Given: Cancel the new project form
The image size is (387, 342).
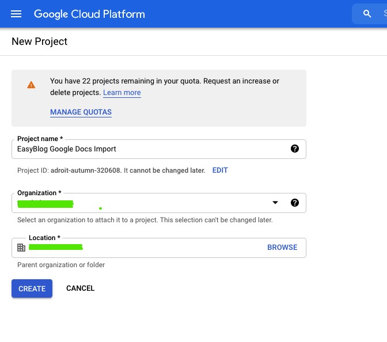Looking at the screenshot, I should point(80,288).
